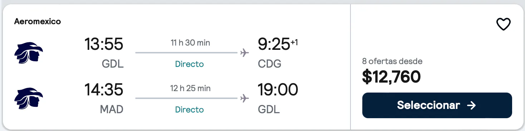Open the return Directo flight details
Image resolution: width=525 pixels, height=131 pixels.
[x=190, y=110]
